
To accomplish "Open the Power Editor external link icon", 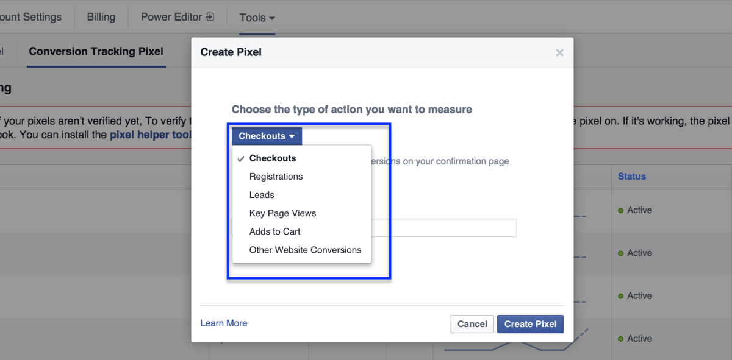I will click(x=210, y=17).
